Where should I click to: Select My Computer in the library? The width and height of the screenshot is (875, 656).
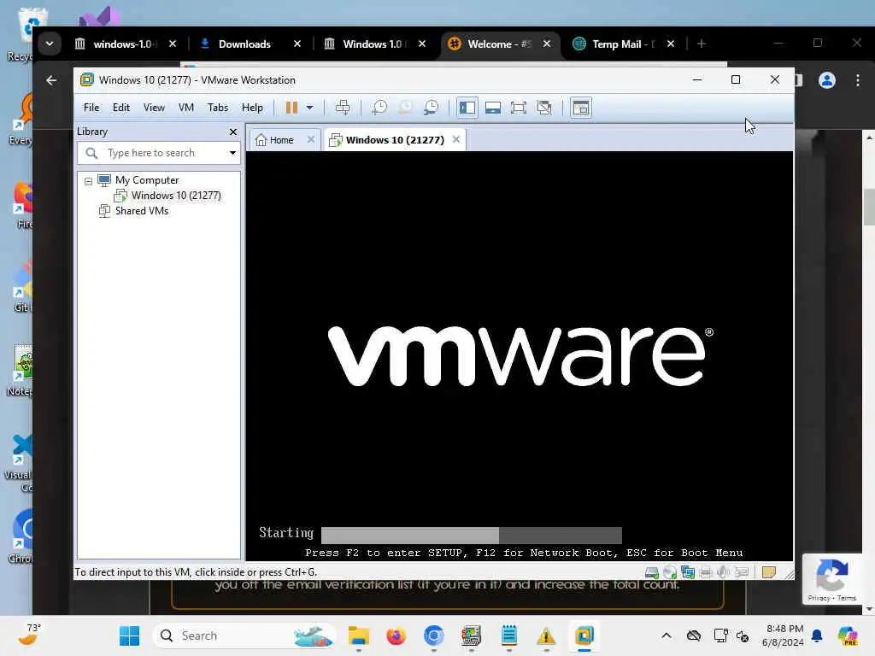[147, 180]
